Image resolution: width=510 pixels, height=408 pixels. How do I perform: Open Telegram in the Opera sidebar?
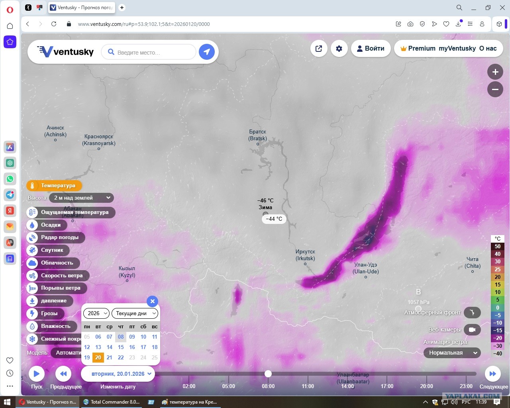click(10, 195)
